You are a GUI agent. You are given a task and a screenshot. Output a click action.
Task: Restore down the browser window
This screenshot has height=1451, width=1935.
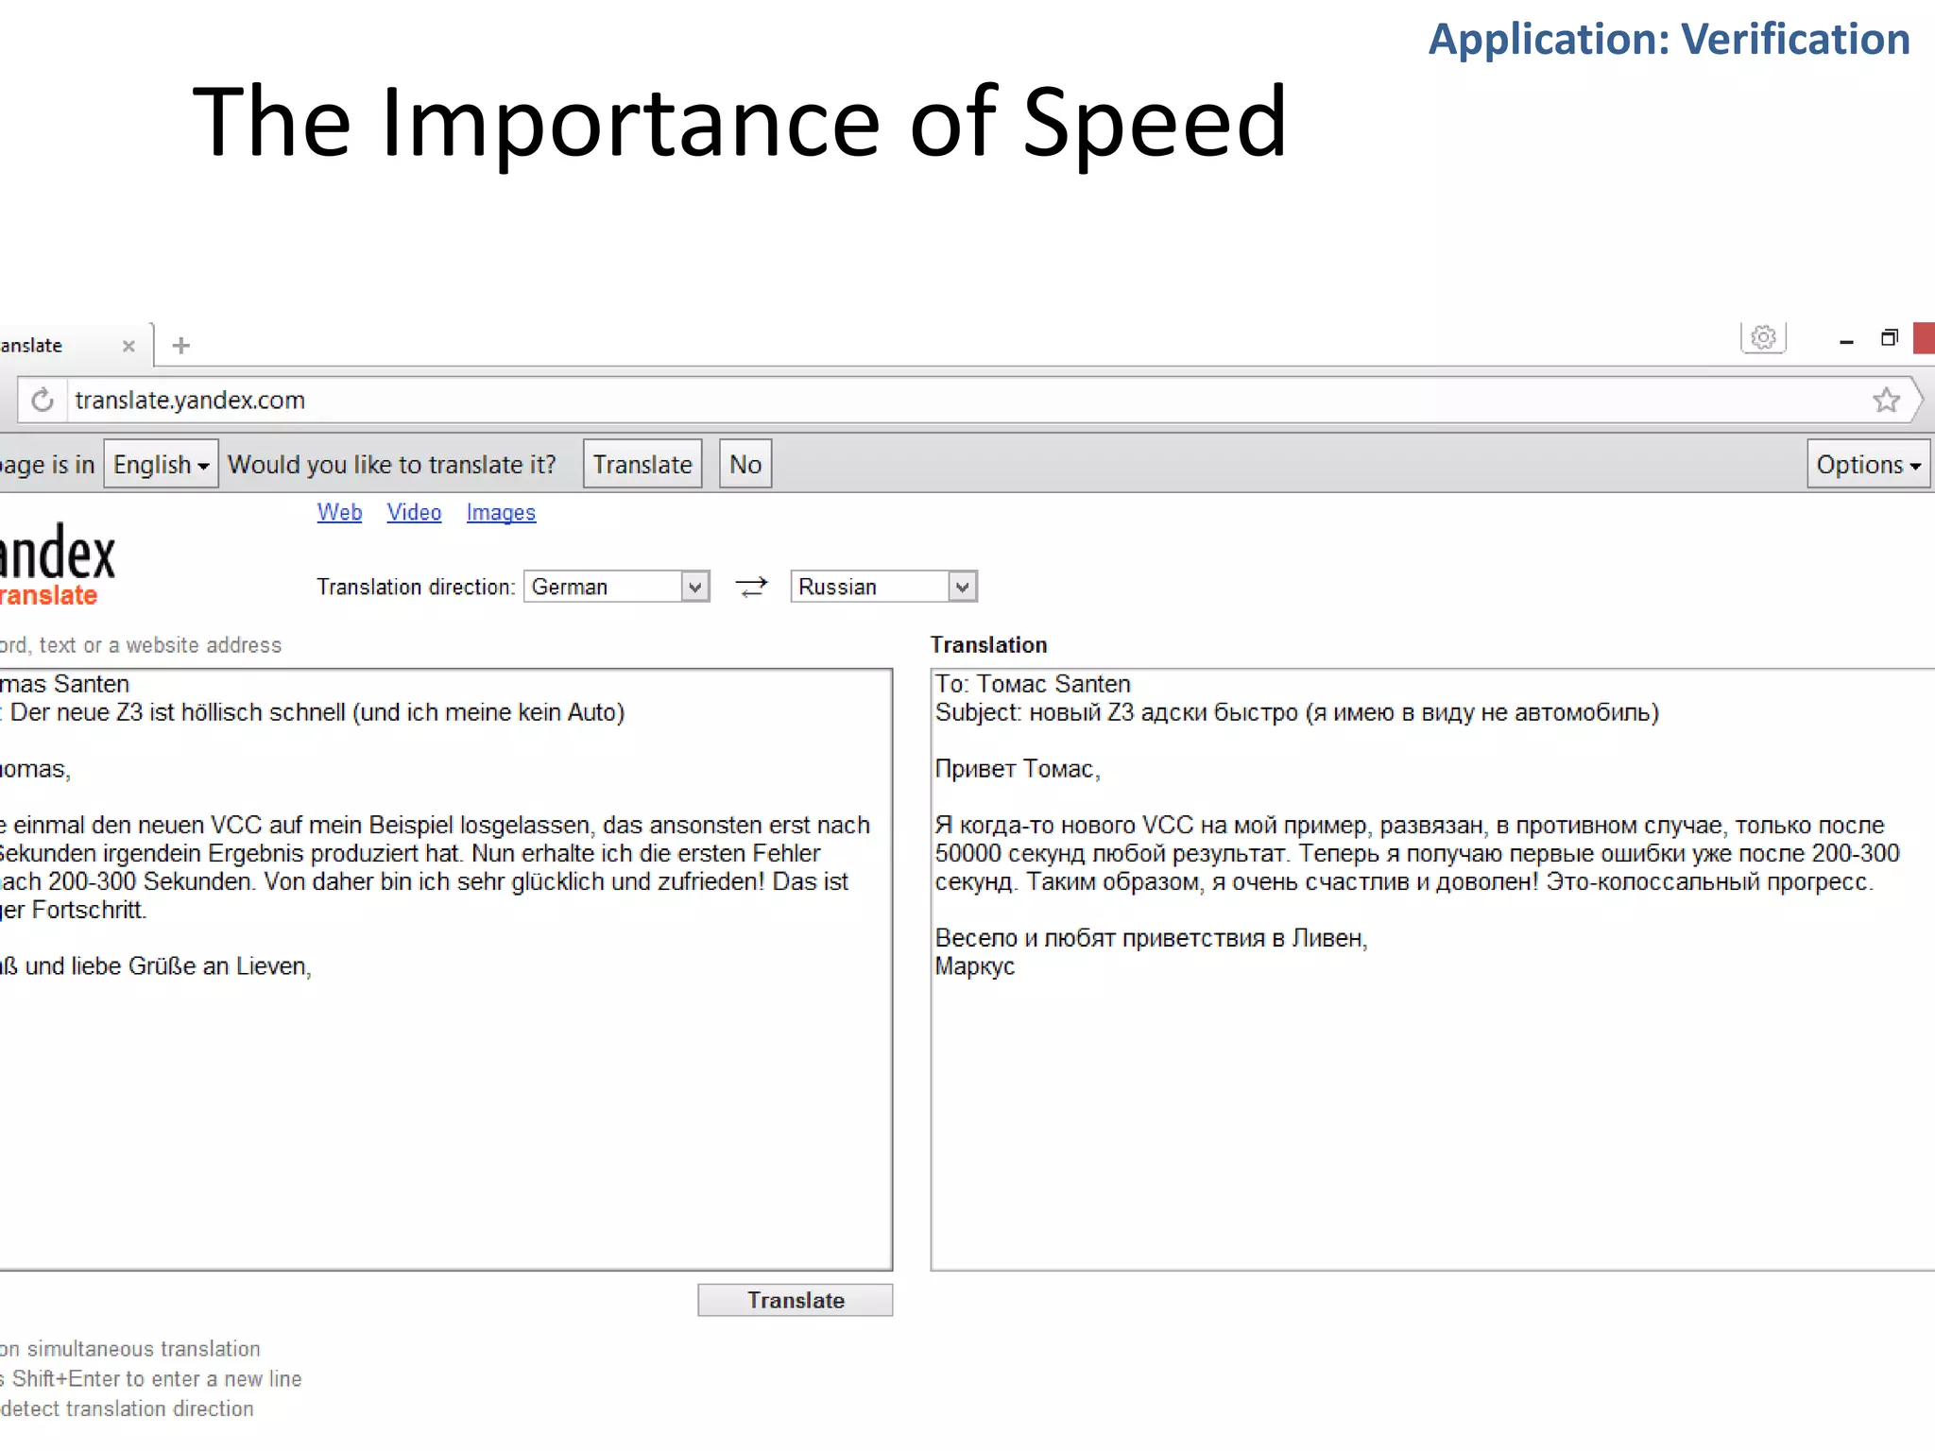[1889, 338]
